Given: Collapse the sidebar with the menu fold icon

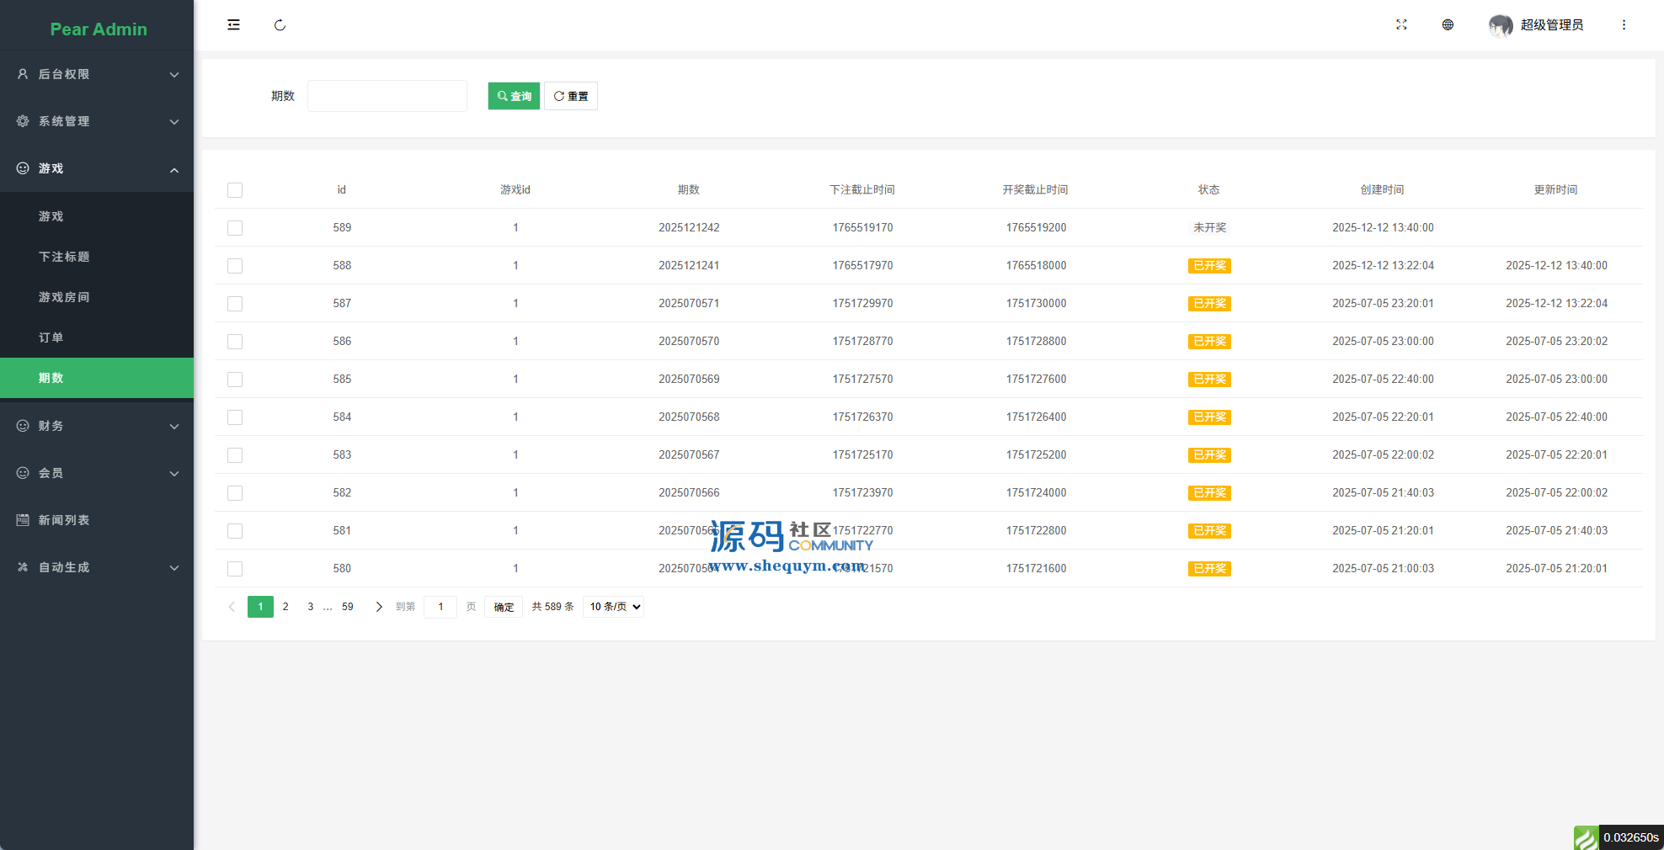Looking at the screenshot, I should pos(233,25).
